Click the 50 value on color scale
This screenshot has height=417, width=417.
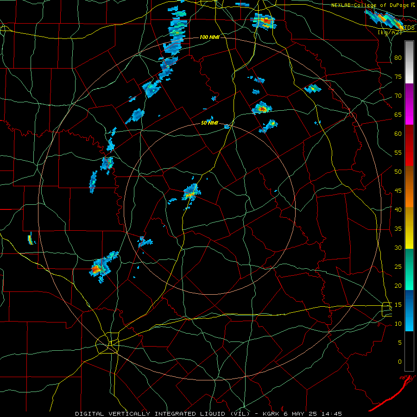tap(398, 172)
